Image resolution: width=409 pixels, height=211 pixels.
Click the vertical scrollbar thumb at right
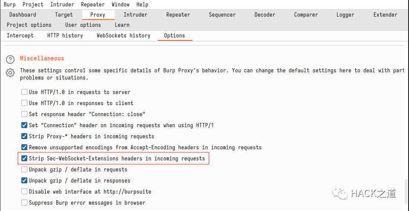pos(406,193)
